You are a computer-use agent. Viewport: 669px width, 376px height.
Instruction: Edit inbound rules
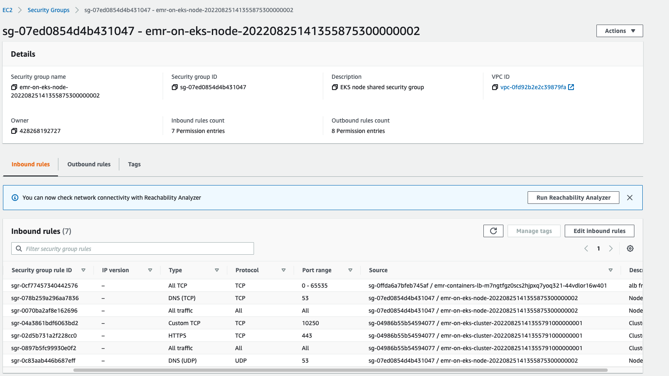(x=599, y=231)
